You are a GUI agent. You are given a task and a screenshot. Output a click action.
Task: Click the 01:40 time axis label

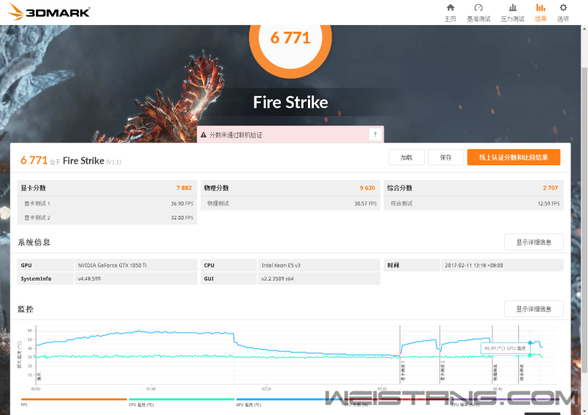pyautogui.click(x=151, y=389)
